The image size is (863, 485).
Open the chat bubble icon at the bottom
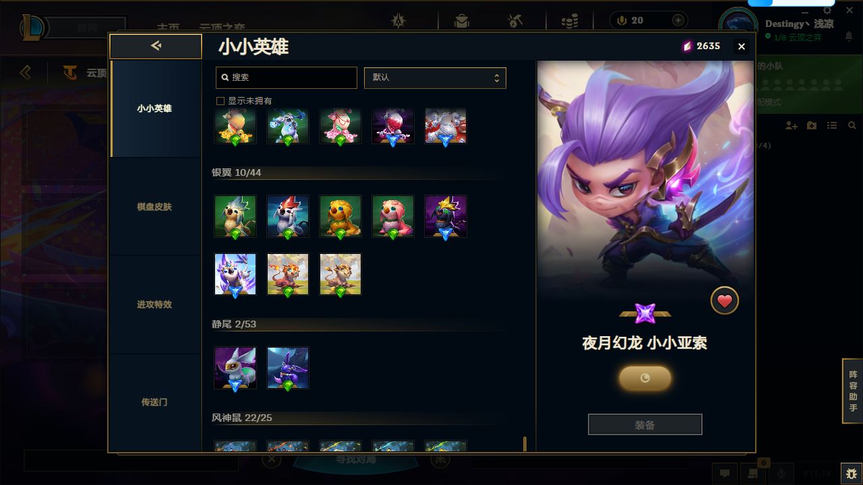pos(725,474)
